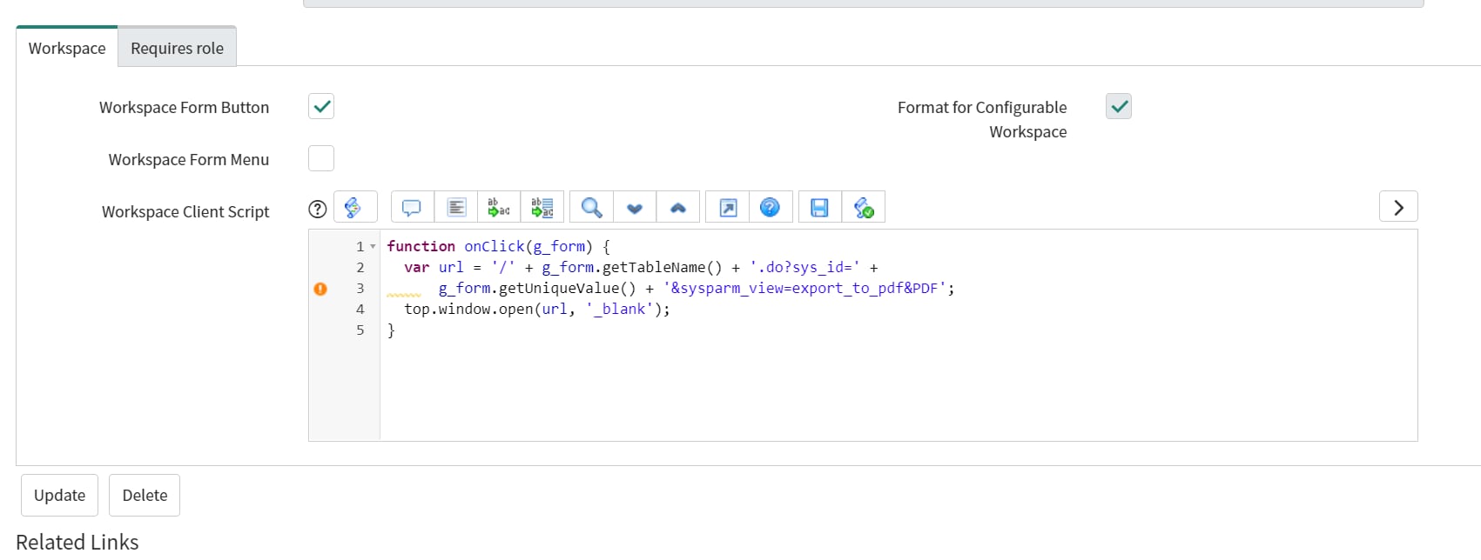Toggle Format for Configurable Workspace checkbox
Image resolution: width=1481 pixels, height=560 pixels.
pyautogui.click(x=1119, y=106)
